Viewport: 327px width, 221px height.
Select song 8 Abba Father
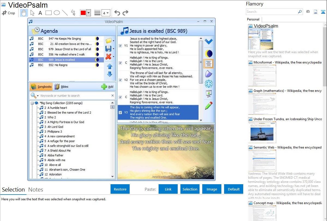(x=54, y=155)
